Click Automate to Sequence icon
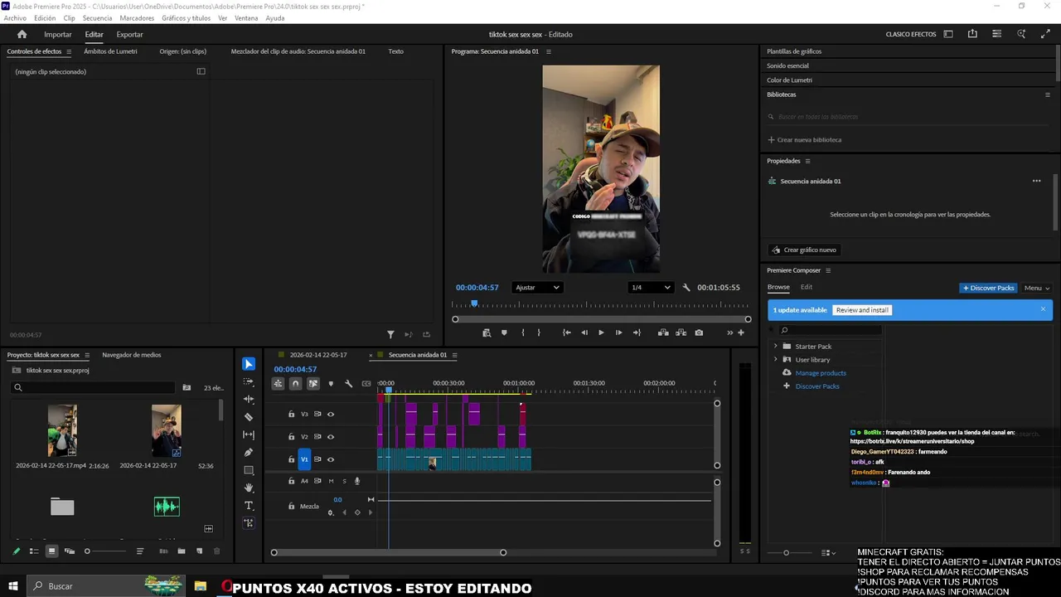 click(x=163, y=551)
